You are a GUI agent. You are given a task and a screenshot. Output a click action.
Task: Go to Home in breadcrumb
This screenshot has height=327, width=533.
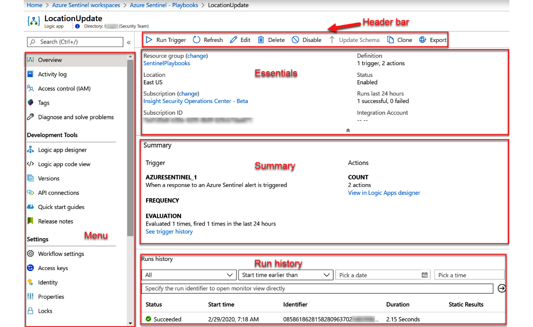tap(34, 5)
